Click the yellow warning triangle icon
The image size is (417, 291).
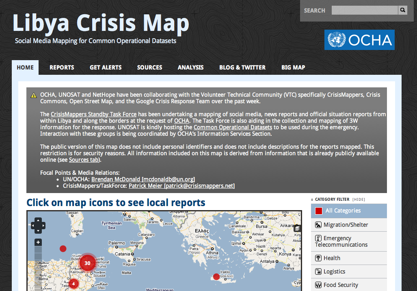34,96
